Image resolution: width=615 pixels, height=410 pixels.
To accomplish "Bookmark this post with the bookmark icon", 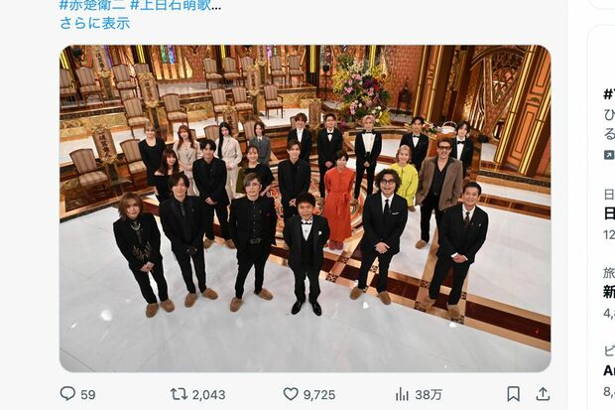I will (x=514, y=393).
